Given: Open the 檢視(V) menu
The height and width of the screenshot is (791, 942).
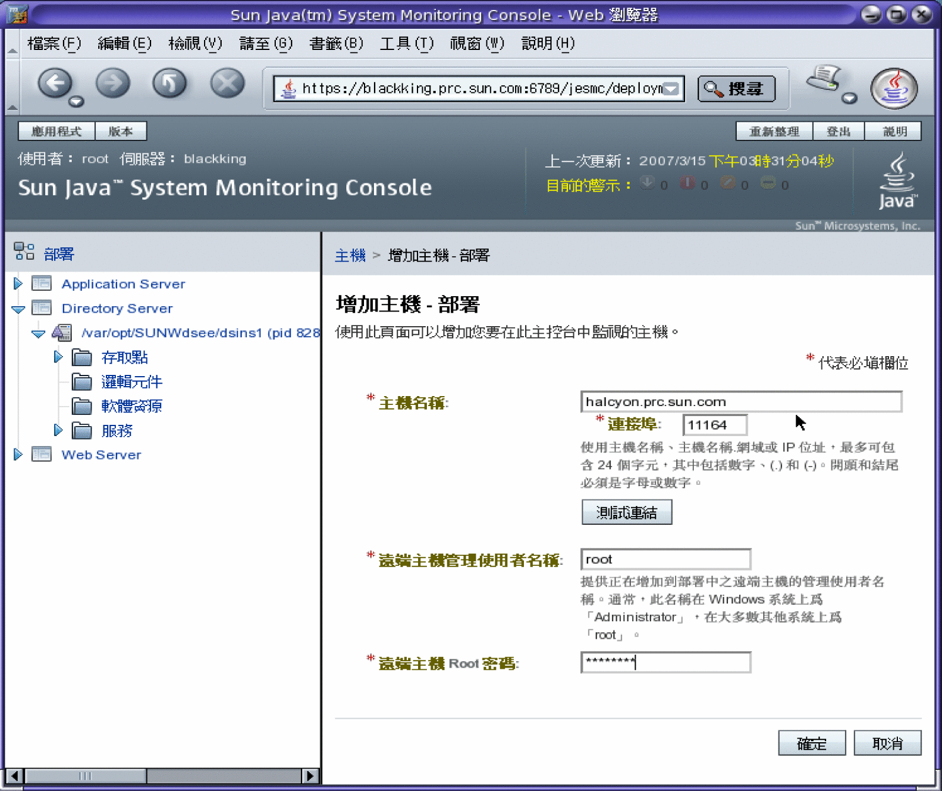Looking at the screenshot, I should tap(195, 43).
